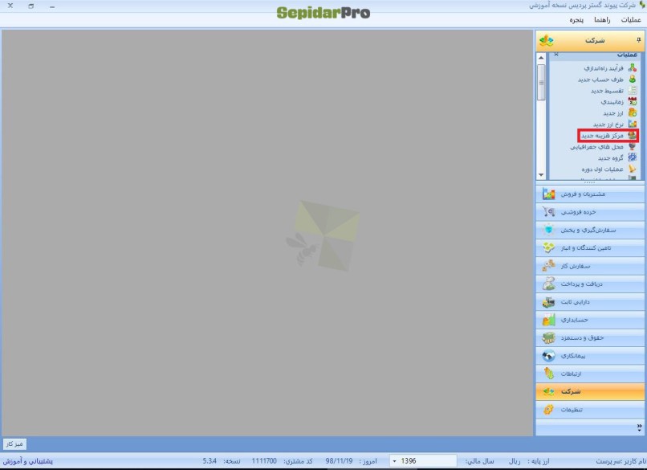Click the operations list scroll down arrow
The width and height of the screenshot is (647, 470).
540,174
